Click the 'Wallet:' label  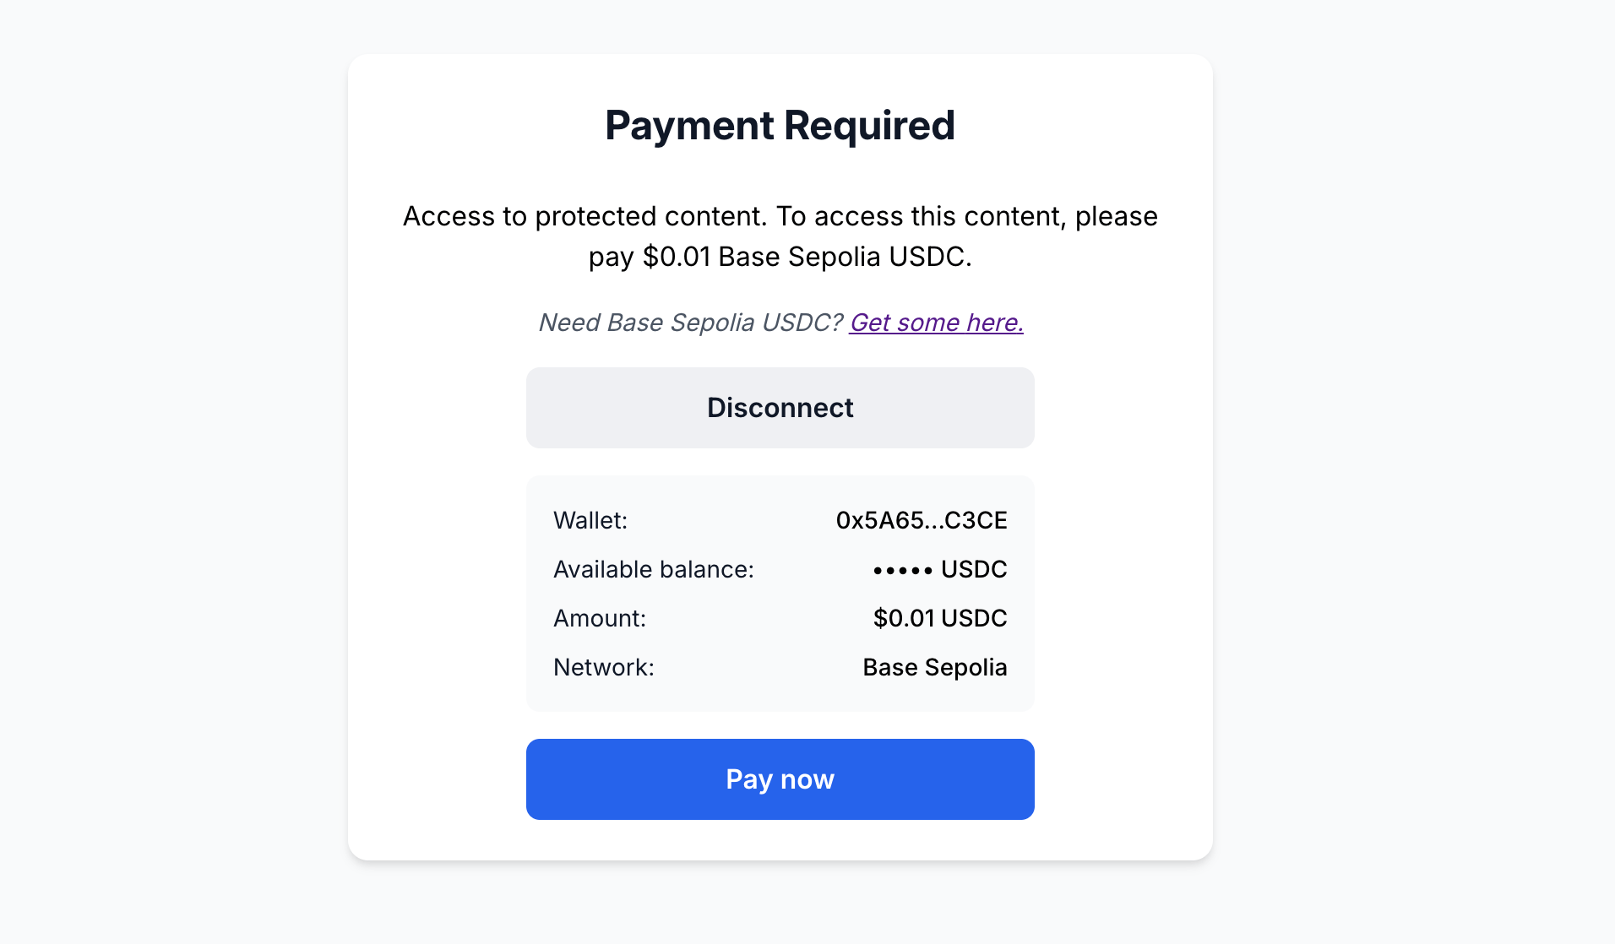(x=590, y=520)
